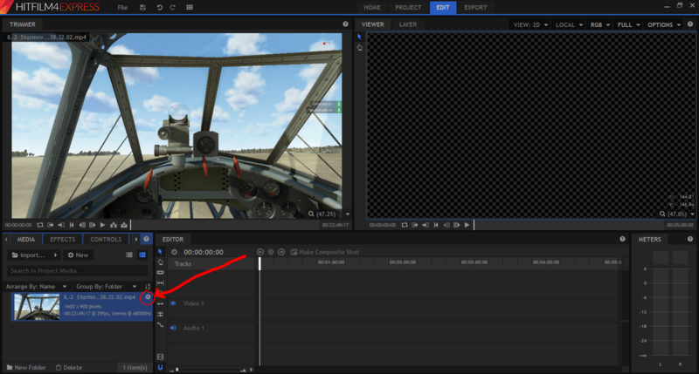
Task: Set out point in the Trimmer
Action: point(61,225)
